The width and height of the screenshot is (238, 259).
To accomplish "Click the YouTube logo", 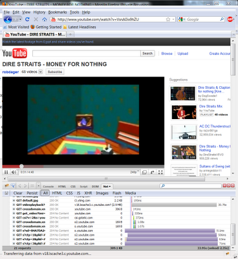I will tap(15, 53).
